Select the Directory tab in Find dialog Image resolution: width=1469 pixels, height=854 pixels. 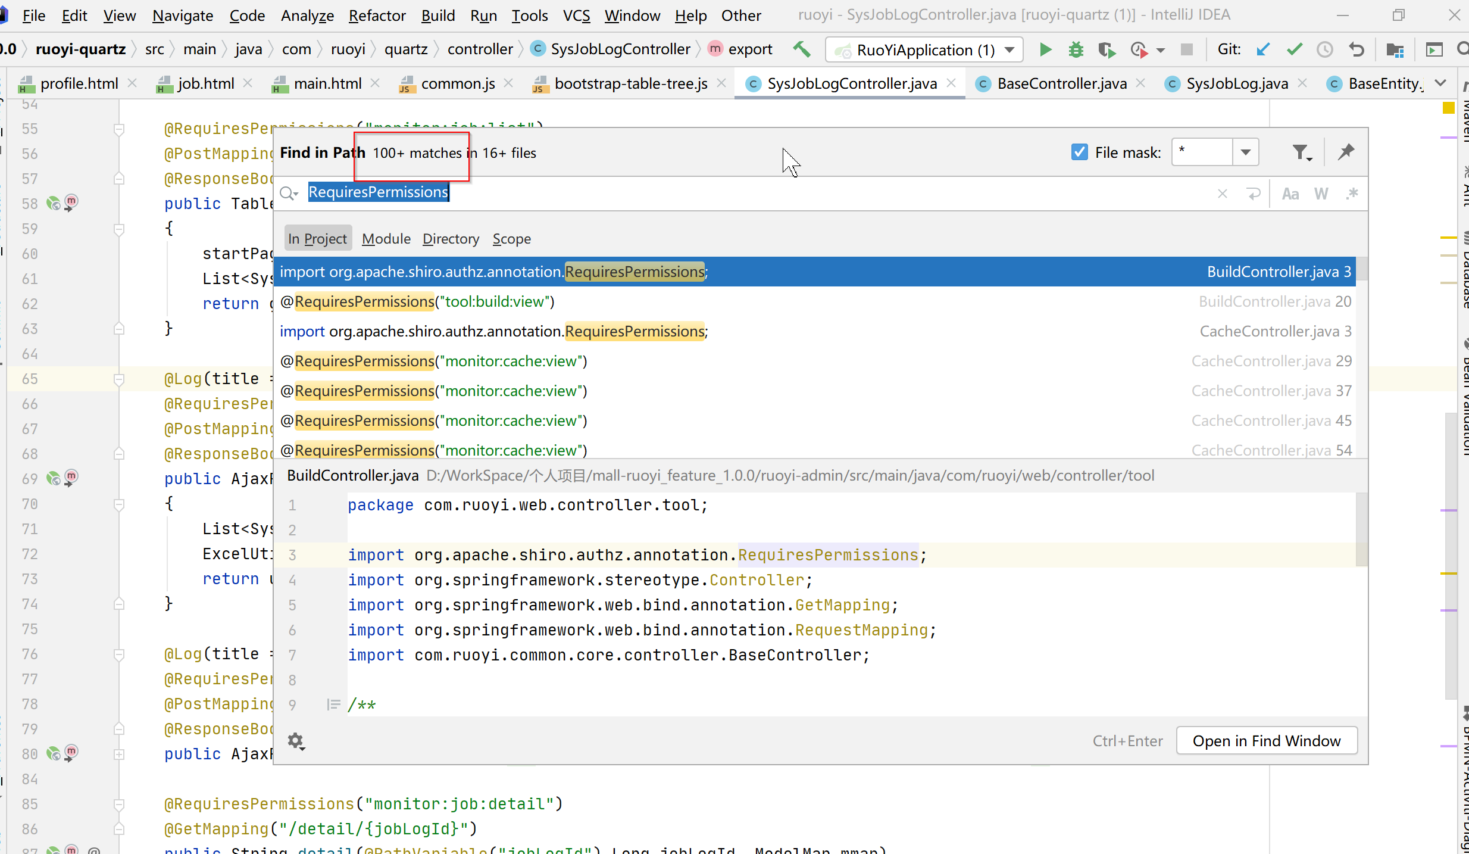click(x=451, y=238)
